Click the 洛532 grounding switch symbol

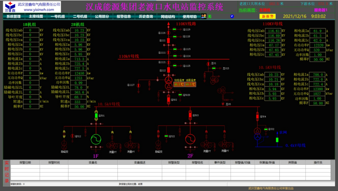tap(266, 129)
